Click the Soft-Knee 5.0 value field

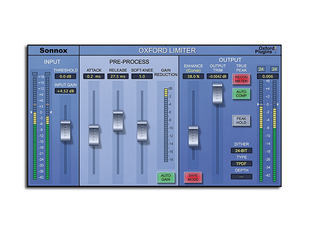[142, 76]
